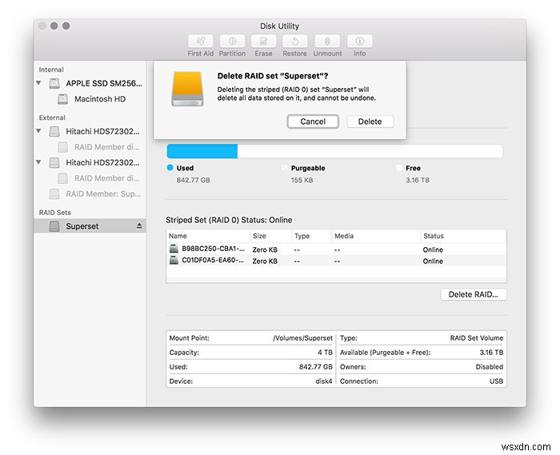560x455 pixels.
Task: Collapse the first Hitachi HDS72302 disclosure triangle
Action: [x=38, y=131]
